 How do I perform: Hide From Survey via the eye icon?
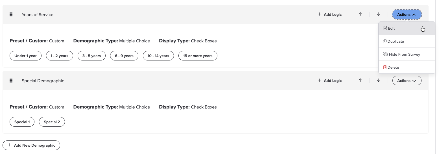click(x=385, y=54)
